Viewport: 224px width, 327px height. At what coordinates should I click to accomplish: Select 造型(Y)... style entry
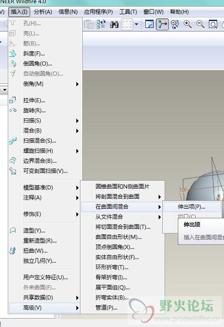click(x=45, y=231)
